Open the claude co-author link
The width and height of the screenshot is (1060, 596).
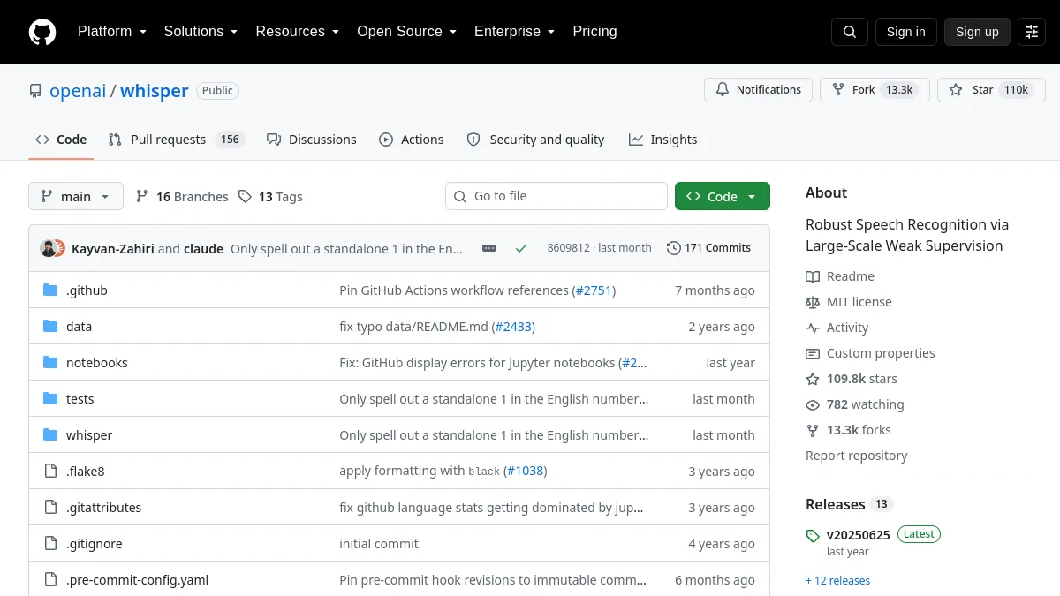click(203, 249)
